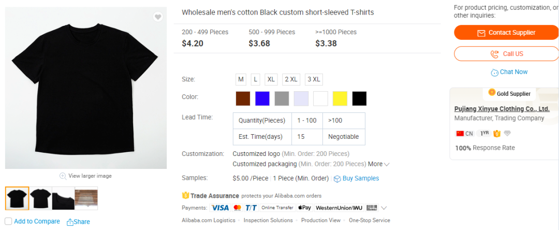
Task: Click the Share icon below thumbnails
Action: pos(70,222)
